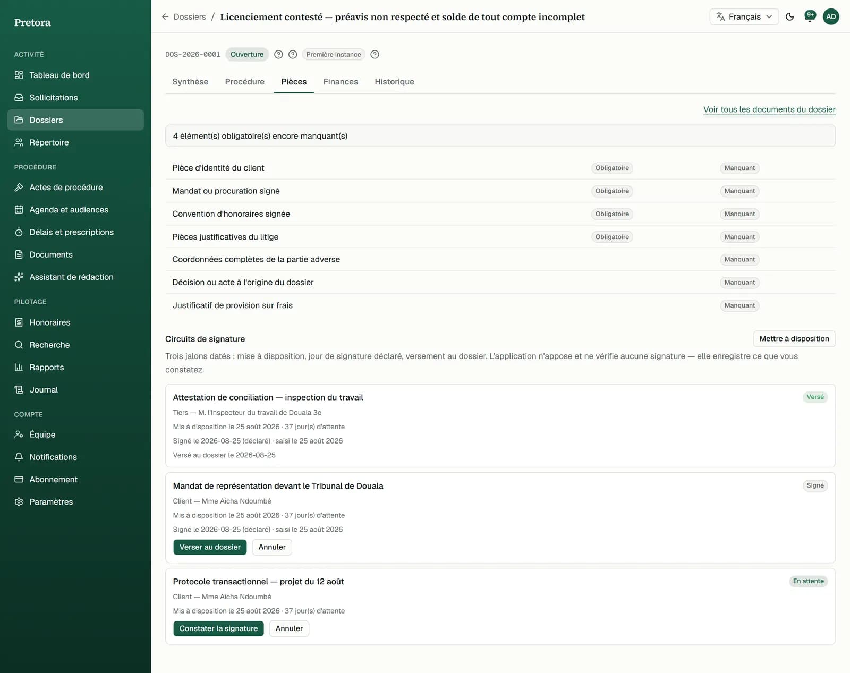
Task: Go to Dossiers via the breadcrumb link
Action: coord(190,17)
